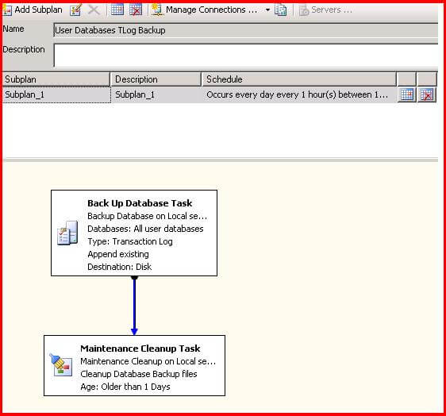Screen dimensions: 446x416
Task: Click the Subplan column header
Action: point(56,79)
